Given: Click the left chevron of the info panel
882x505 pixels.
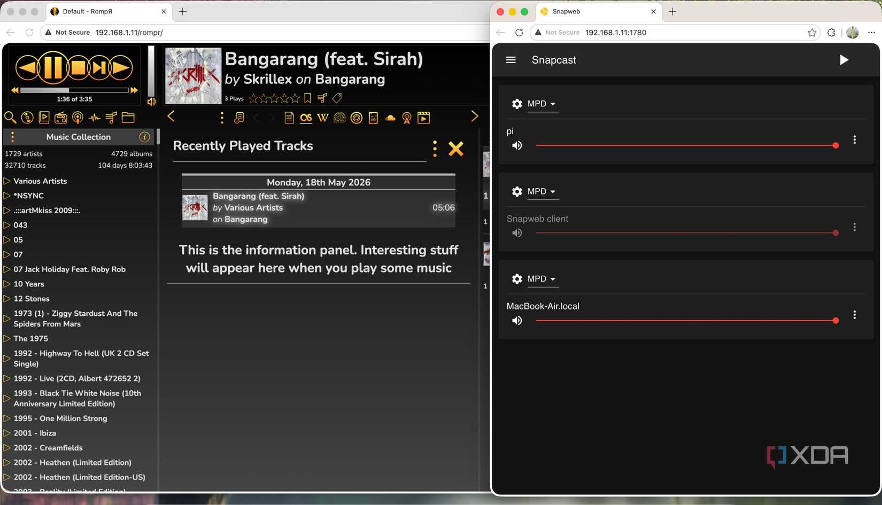Looking at the screenshot, I should click(x=171, y=116).
